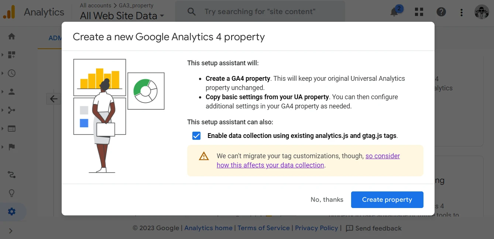Open the Conversions flag icon
Viewport: 494px width, 239px height.
(x=12, y=147)
